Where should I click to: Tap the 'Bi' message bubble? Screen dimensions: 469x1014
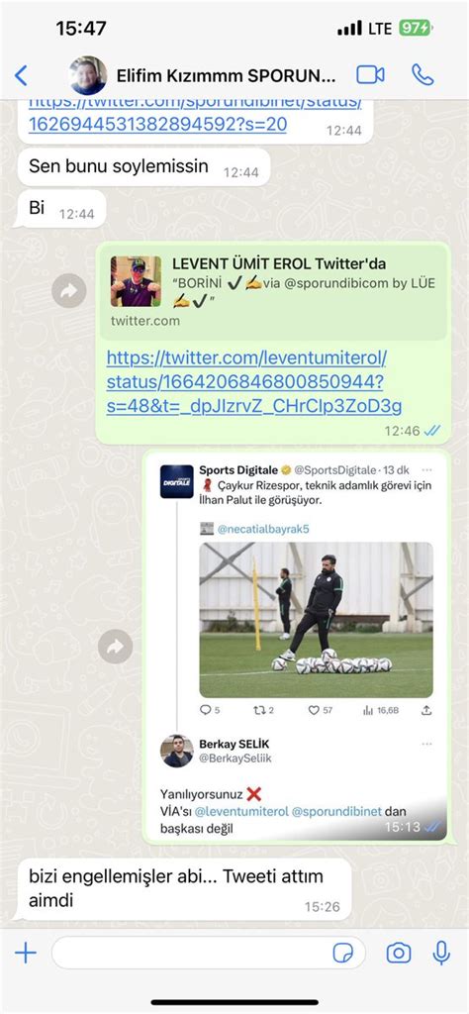(x=60, y=209)
